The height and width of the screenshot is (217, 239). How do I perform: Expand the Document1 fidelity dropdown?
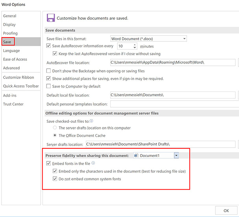point(176,155)
